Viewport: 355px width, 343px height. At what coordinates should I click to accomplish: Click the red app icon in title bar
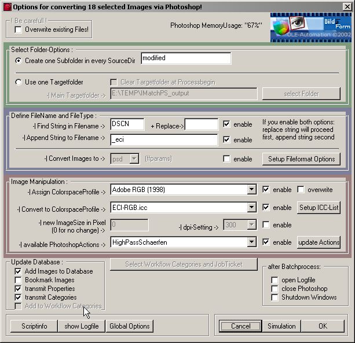(x=6, y=6)
